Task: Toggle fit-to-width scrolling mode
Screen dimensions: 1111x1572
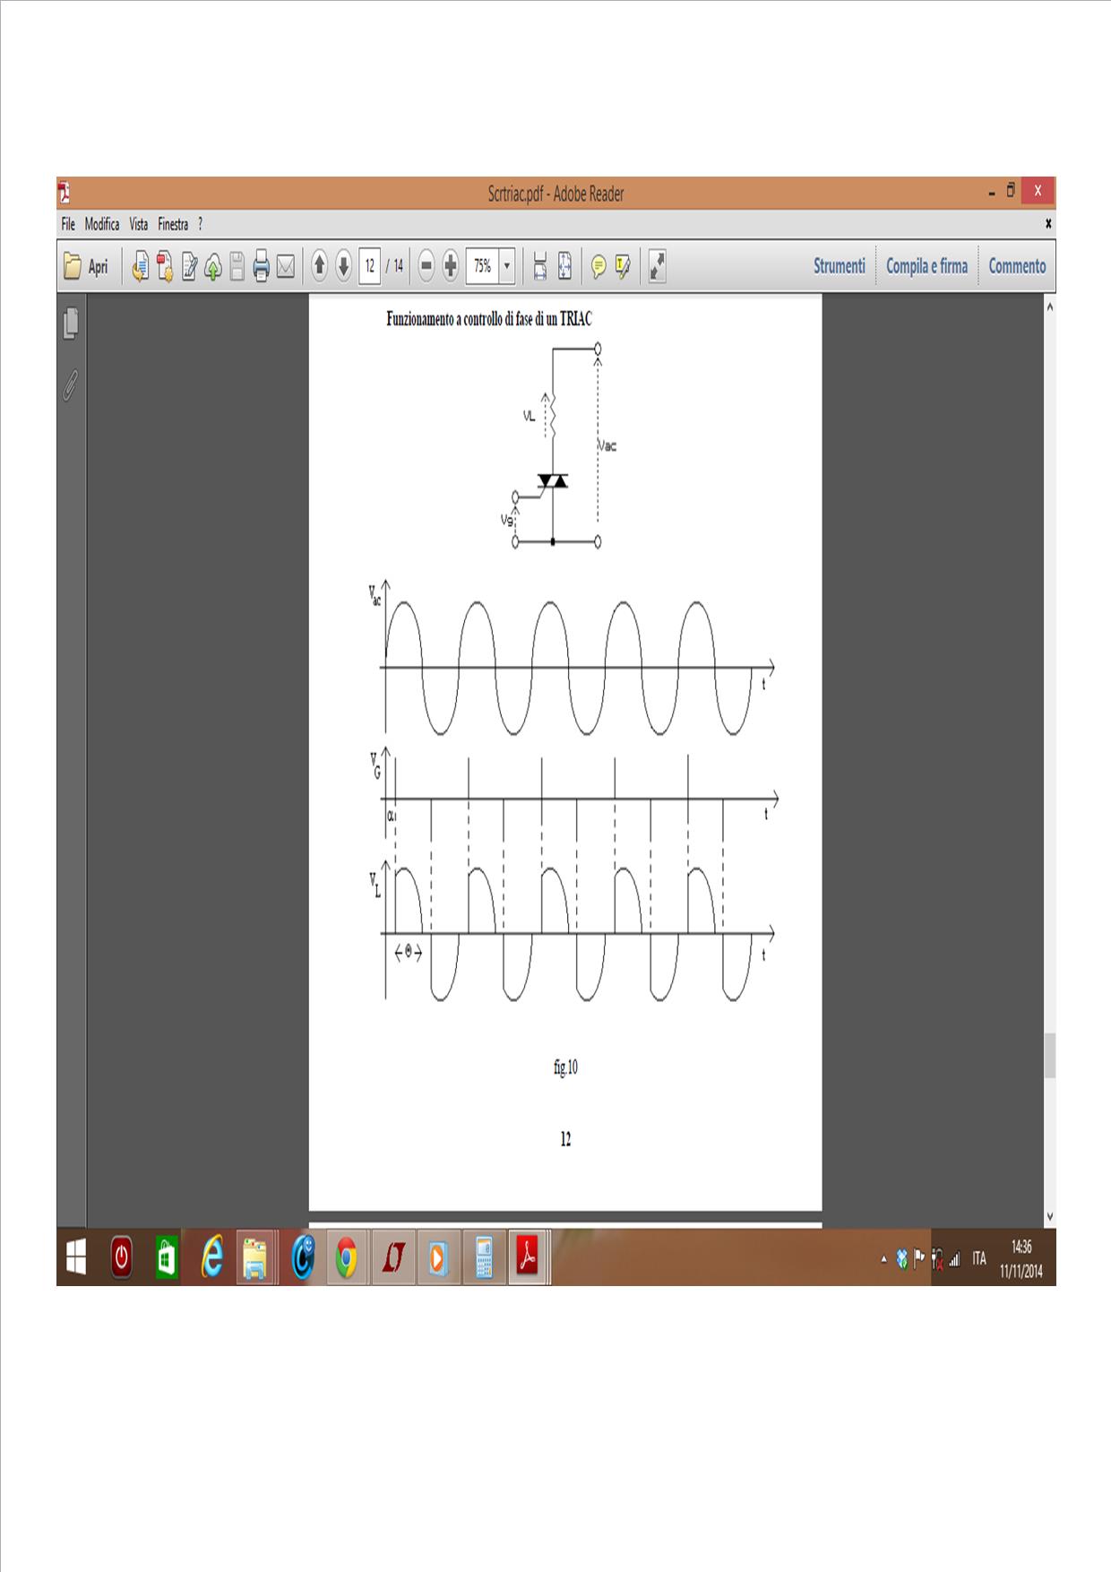Action: [x=540, y=266]
